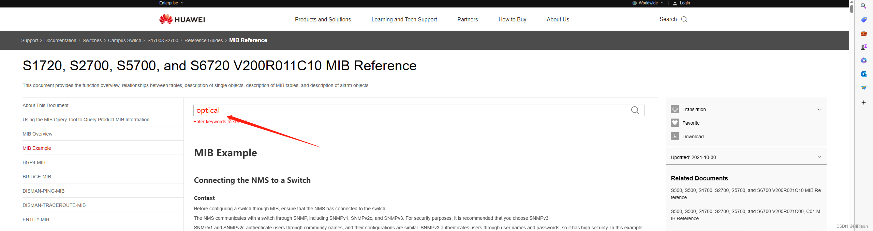Expand the Translation chevron
The height and width of the screenshot is (231, 873).
(819, 109)
